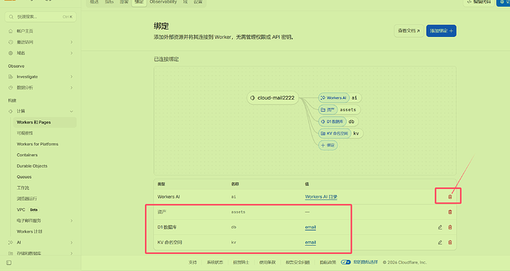Click the 招贤纳士 footer link

pos(241,262)
